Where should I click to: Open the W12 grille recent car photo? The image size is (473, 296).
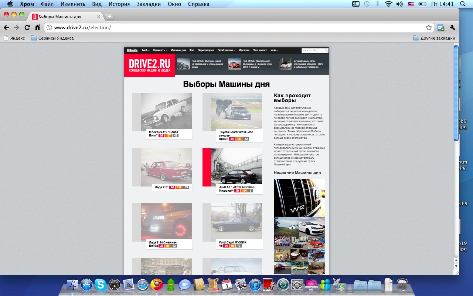point(299,198)
